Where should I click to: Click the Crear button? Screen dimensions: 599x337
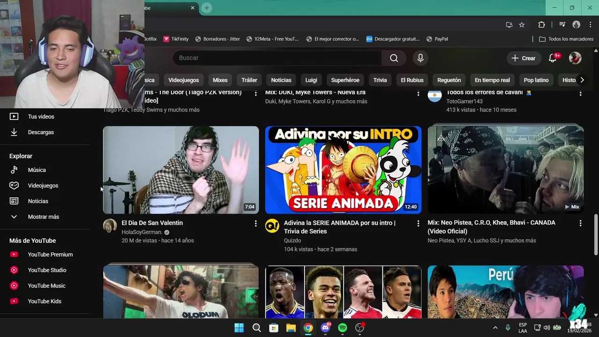(x=524, y=58)
